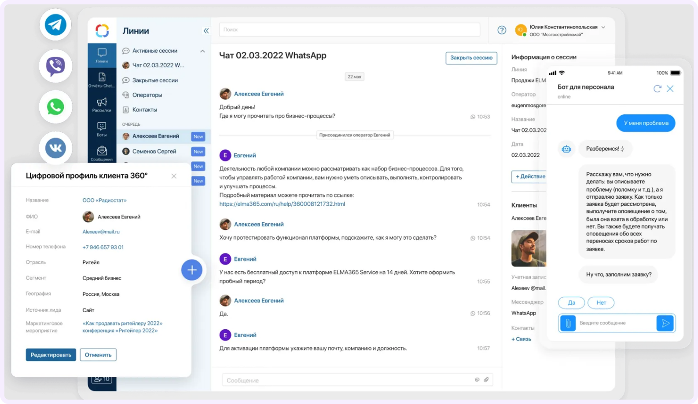This screenshot has width=698, height=404.
Task: Answer Нет in the bot chat
Action: [x=601, y=302]
